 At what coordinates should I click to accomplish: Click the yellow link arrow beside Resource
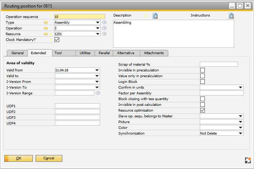click(x=46, y=34)
